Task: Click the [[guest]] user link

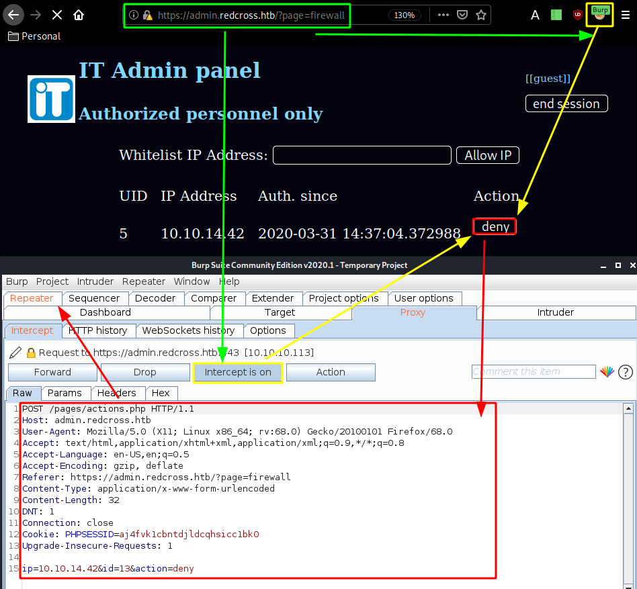Action: coord(548,79)
